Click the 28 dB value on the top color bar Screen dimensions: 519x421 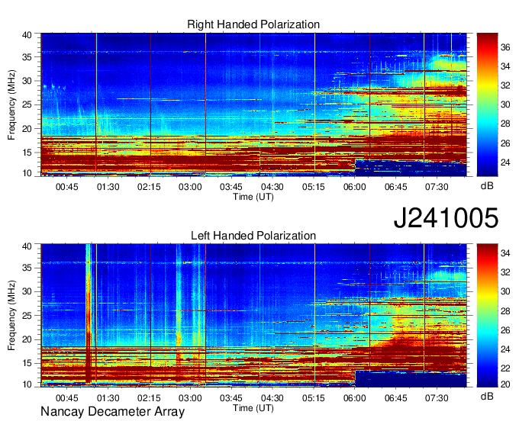tap(505, 124)
